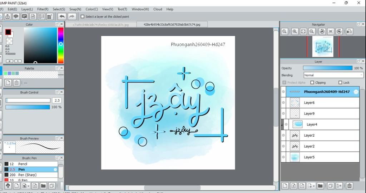Click the share/export icon in the toolbar
This screenshot has height=193, width=366.
coord(8,16)
